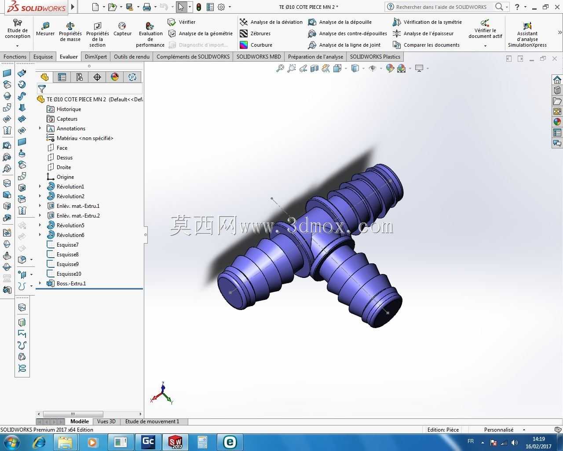
Task: Select Matériau <non spécifié> in tree
Action: click(80, 138)
